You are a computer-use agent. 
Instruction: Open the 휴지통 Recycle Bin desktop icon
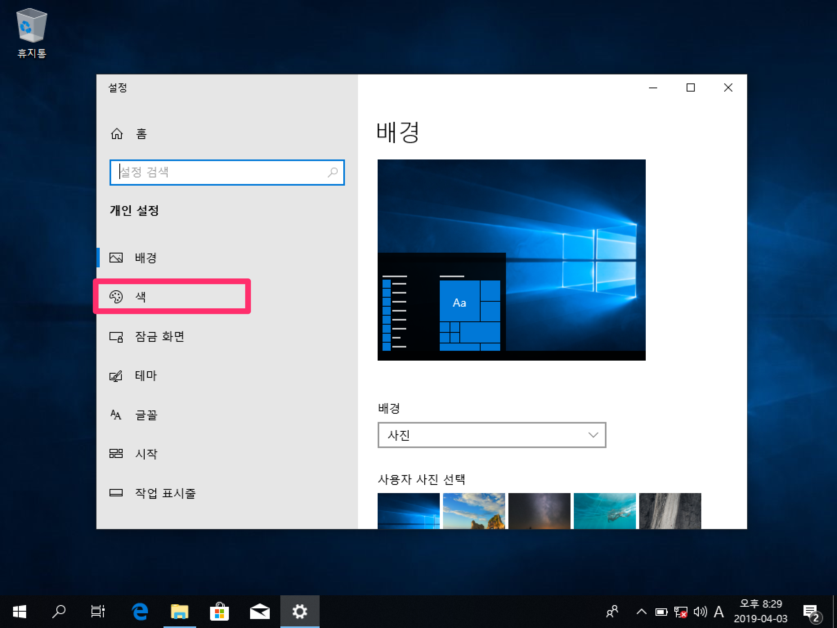coord(32,34)
